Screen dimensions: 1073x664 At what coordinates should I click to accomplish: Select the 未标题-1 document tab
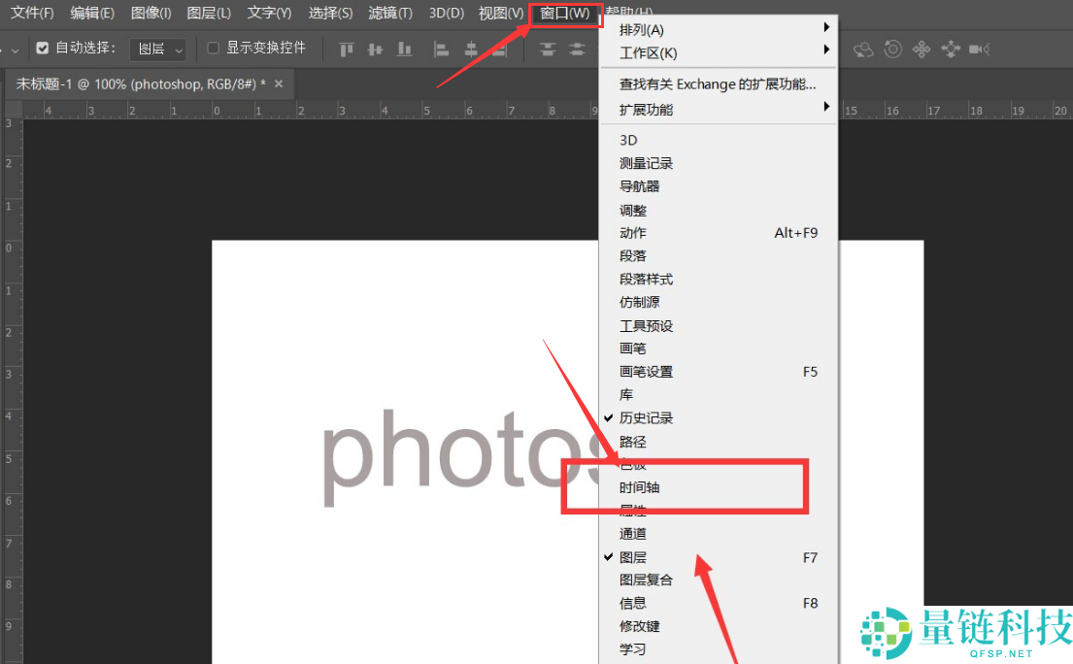[136, 84]
